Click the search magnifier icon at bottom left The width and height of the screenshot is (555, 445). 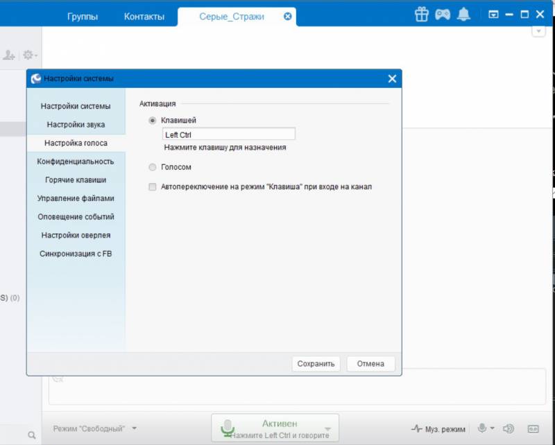pos(32,435)
